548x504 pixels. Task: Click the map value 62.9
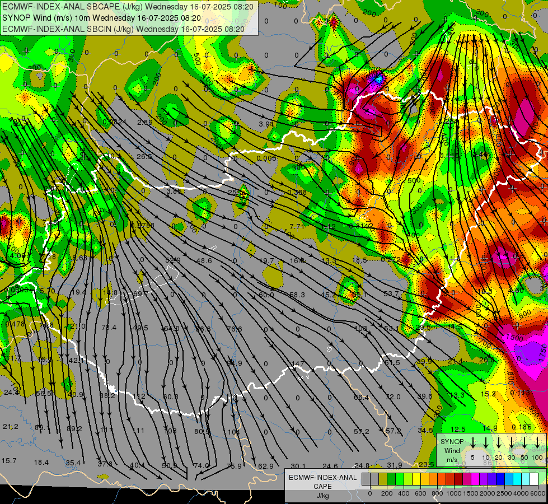coord(266,466)
